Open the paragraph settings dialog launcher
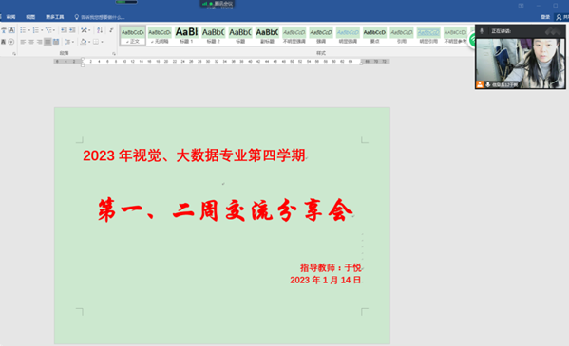 (114, 54)
